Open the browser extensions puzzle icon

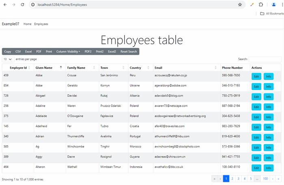point(261,5)
